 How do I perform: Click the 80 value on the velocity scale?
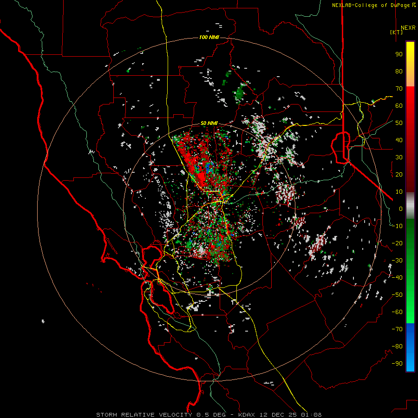(399, 71)
